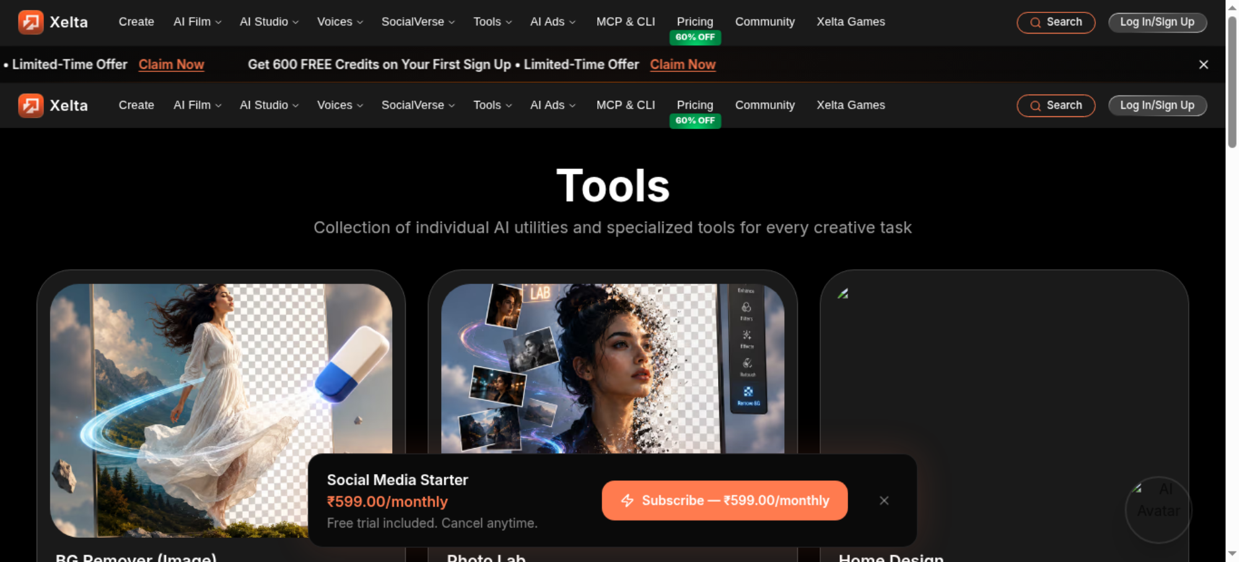Go to Xelta Games in the second navbar
Viewport: 1239px width, 562px height.
coord(851,105)
